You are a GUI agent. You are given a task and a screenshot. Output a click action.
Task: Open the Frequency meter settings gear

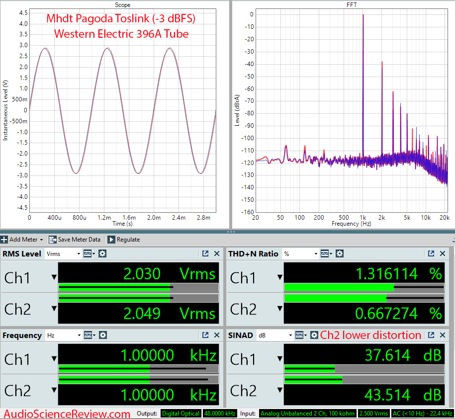[x=103, y=335]
